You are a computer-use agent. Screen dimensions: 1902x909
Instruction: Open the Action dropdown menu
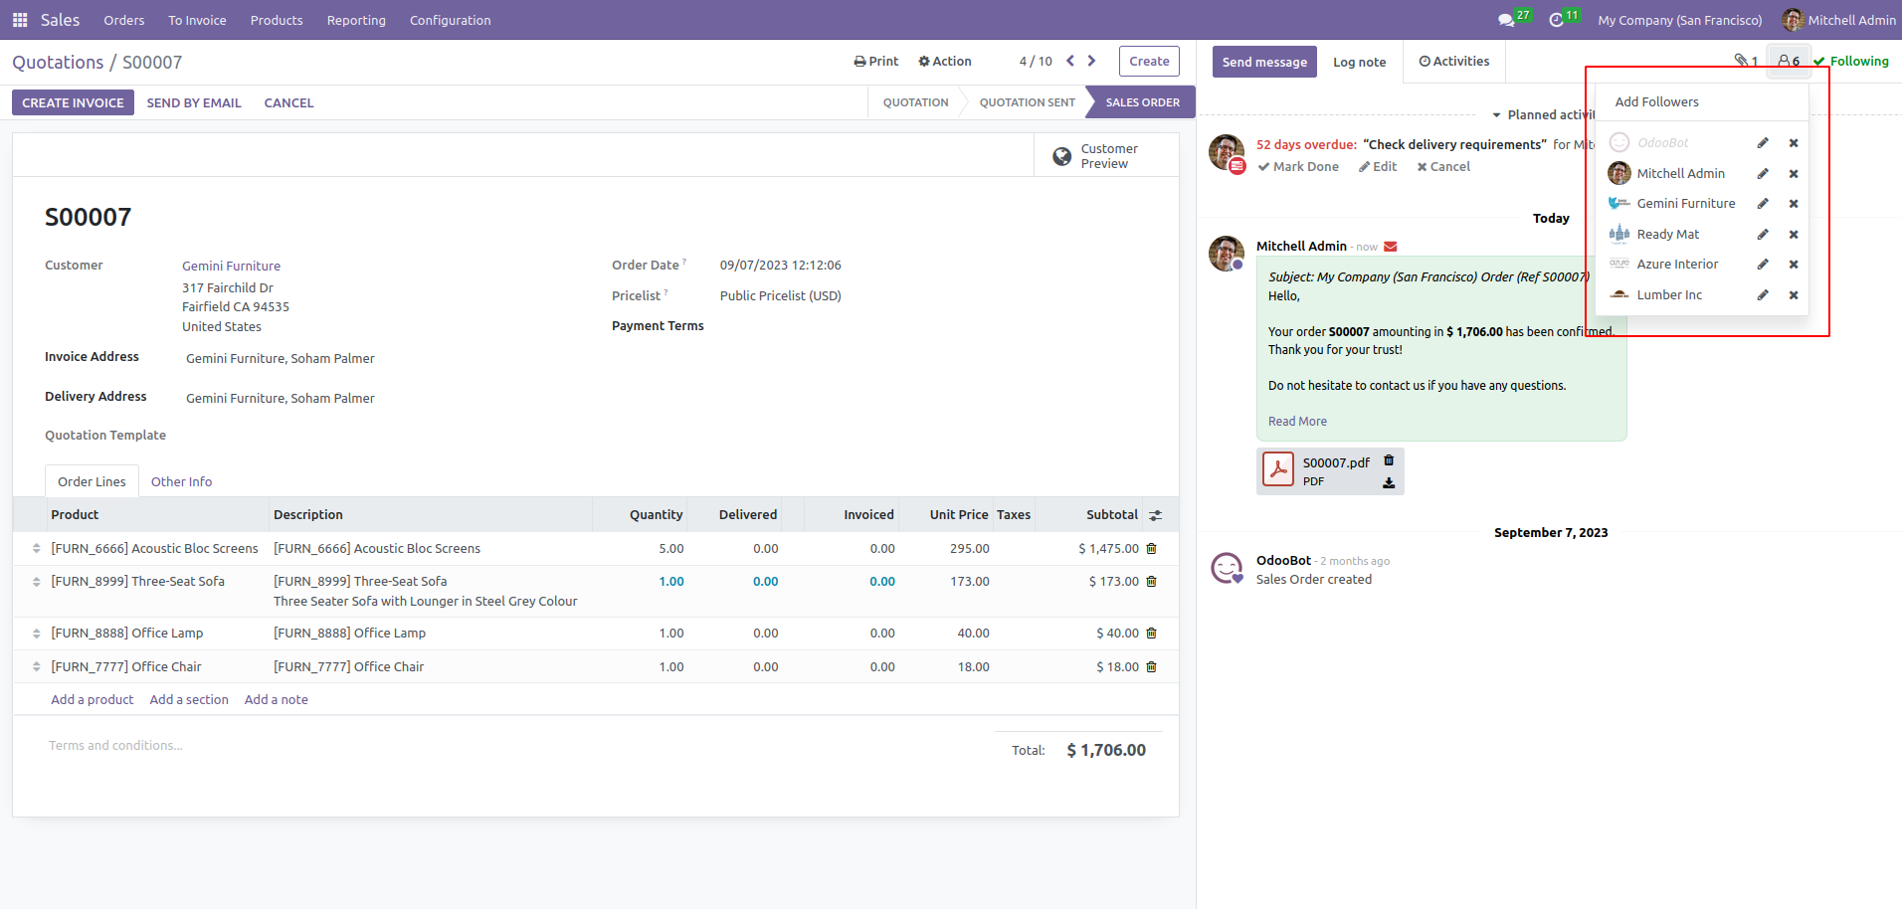(x=945, y=62)
